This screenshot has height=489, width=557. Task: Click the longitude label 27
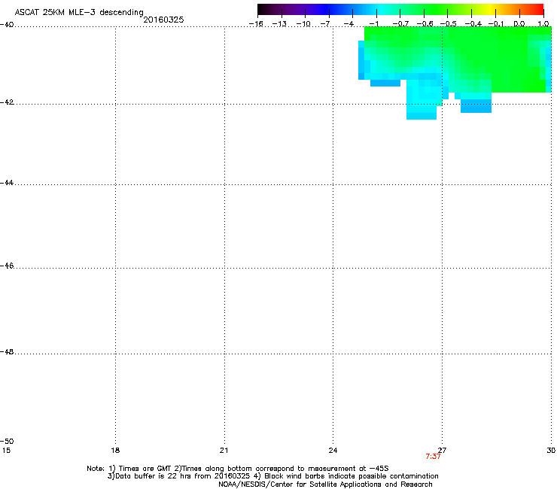[442, 451]
